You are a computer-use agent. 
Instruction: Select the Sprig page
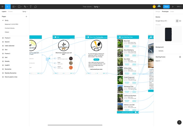(x=7, y=21)
